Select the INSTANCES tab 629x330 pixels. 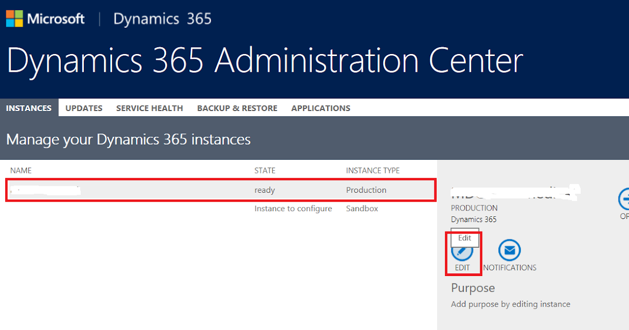click(29, 108)
